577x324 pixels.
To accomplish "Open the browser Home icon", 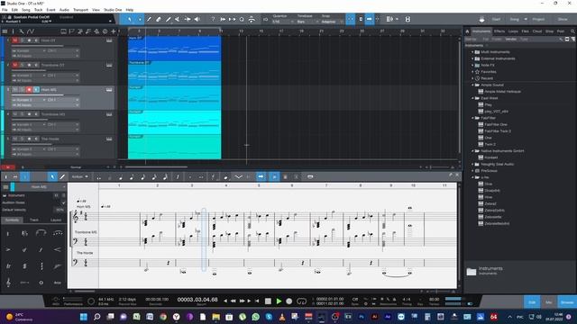I will point(467,31).
